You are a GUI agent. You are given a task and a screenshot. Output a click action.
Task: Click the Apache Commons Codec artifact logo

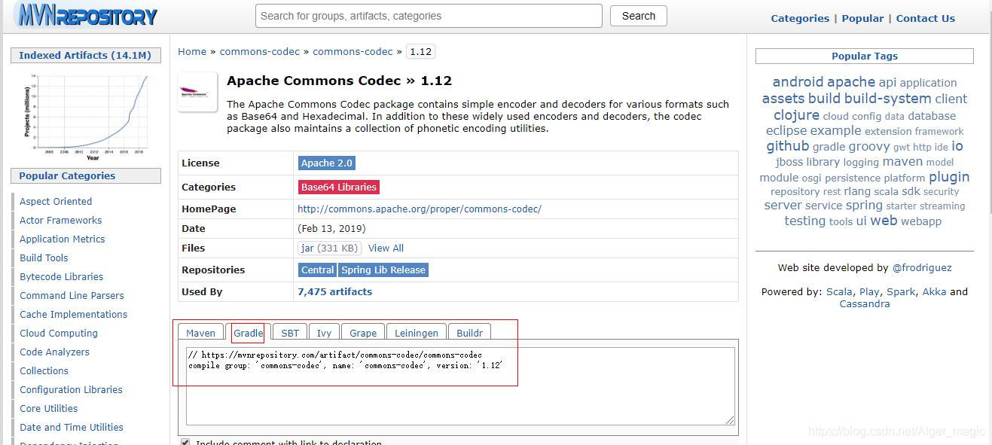click(x=197, y=93)
